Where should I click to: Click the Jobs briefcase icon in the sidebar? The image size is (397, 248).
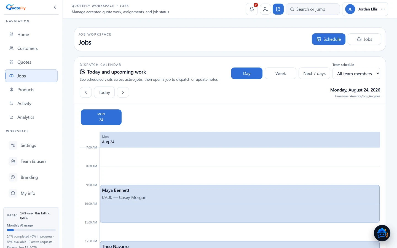point(11,76)
